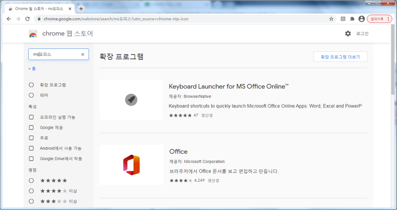
Task: Open the extensions puzzle icon
Action: (352, 19)
